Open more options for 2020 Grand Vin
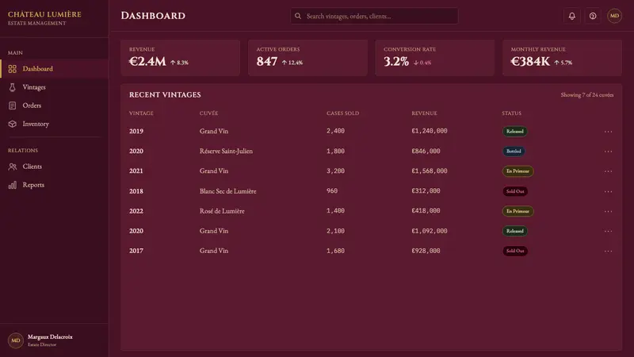The image size is (634, 357). (608, 231)
